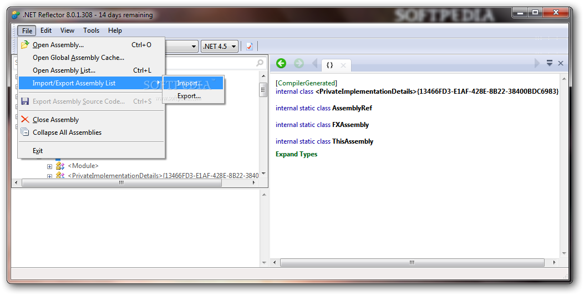Click the CompilerGenerated attribute link
This screenshot has width=584, height=295.
point(307,83)
